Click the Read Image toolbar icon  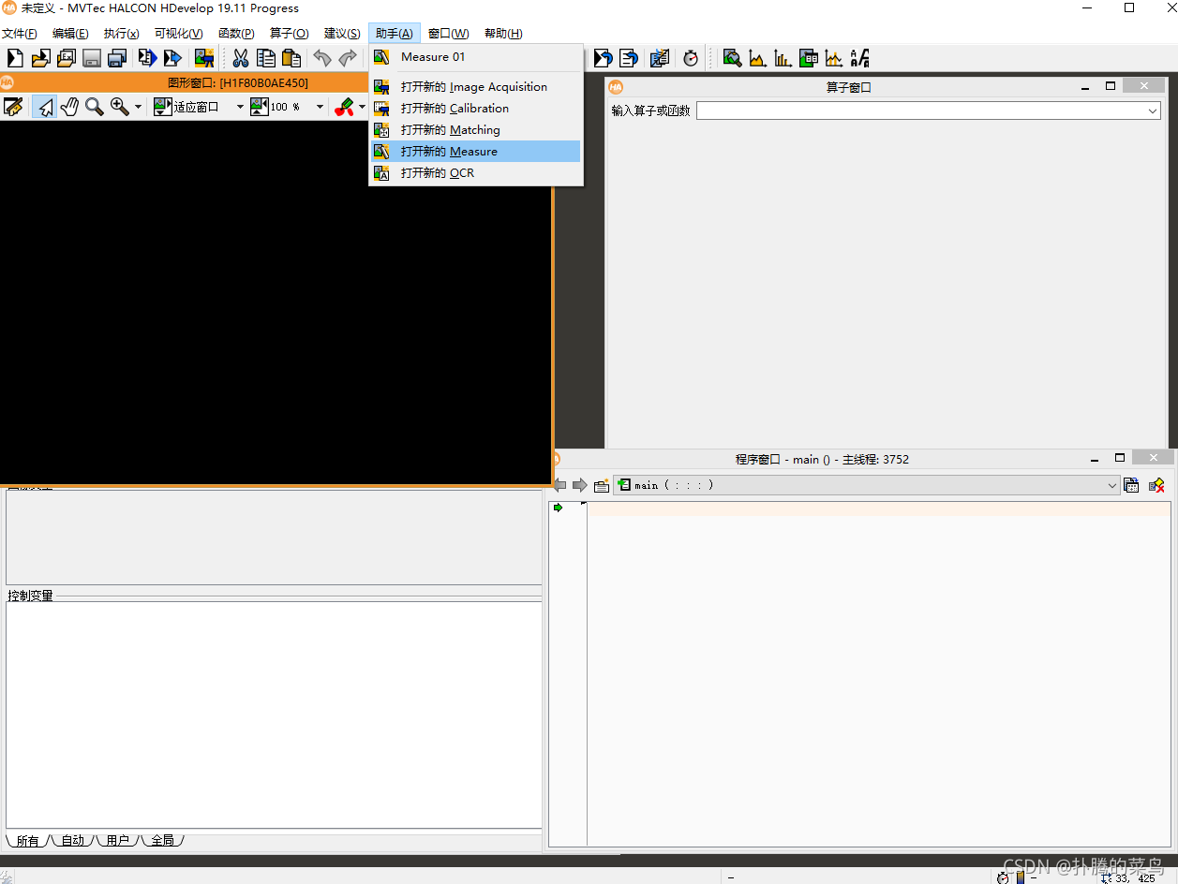[203, 58]
